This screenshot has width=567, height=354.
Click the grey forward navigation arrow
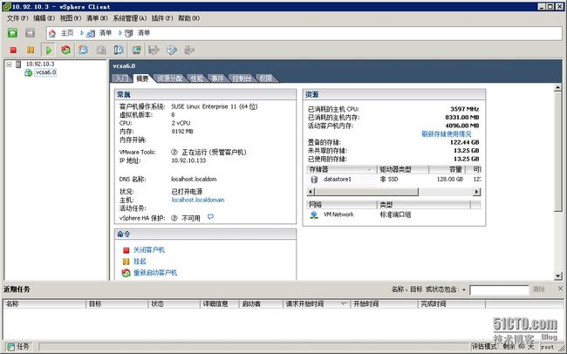[30, 33]
